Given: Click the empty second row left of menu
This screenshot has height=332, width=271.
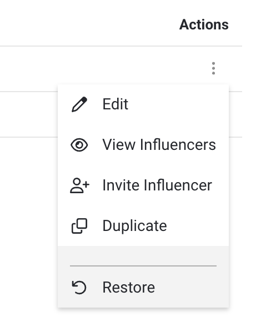Looking at the screenshot, I should point(28,114).
